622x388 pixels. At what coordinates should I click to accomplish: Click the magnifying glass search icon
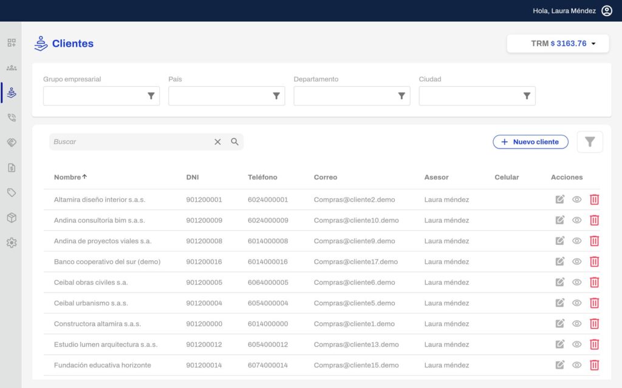point(235,142)
